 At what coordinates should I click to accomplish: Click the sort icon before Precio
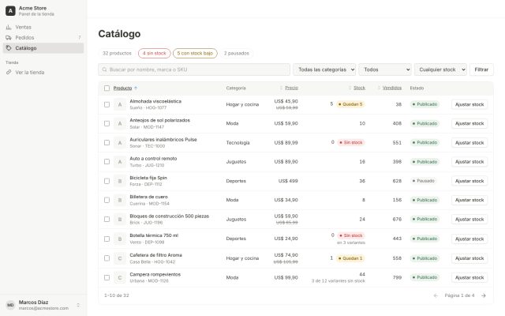pos(281,88)
